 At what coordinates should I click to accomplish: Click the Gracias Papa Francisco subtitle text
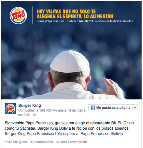[x=85, y=21]
